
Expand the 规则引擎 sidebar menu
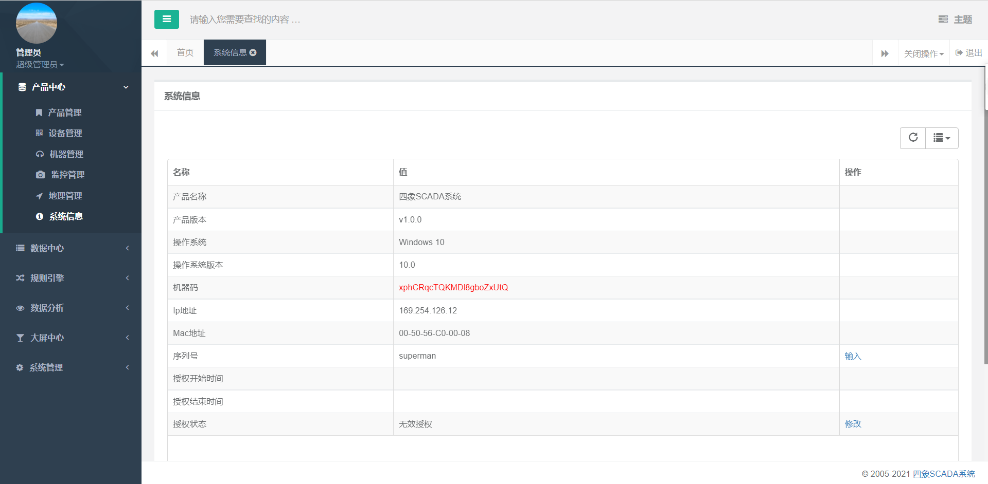point(72,278)
